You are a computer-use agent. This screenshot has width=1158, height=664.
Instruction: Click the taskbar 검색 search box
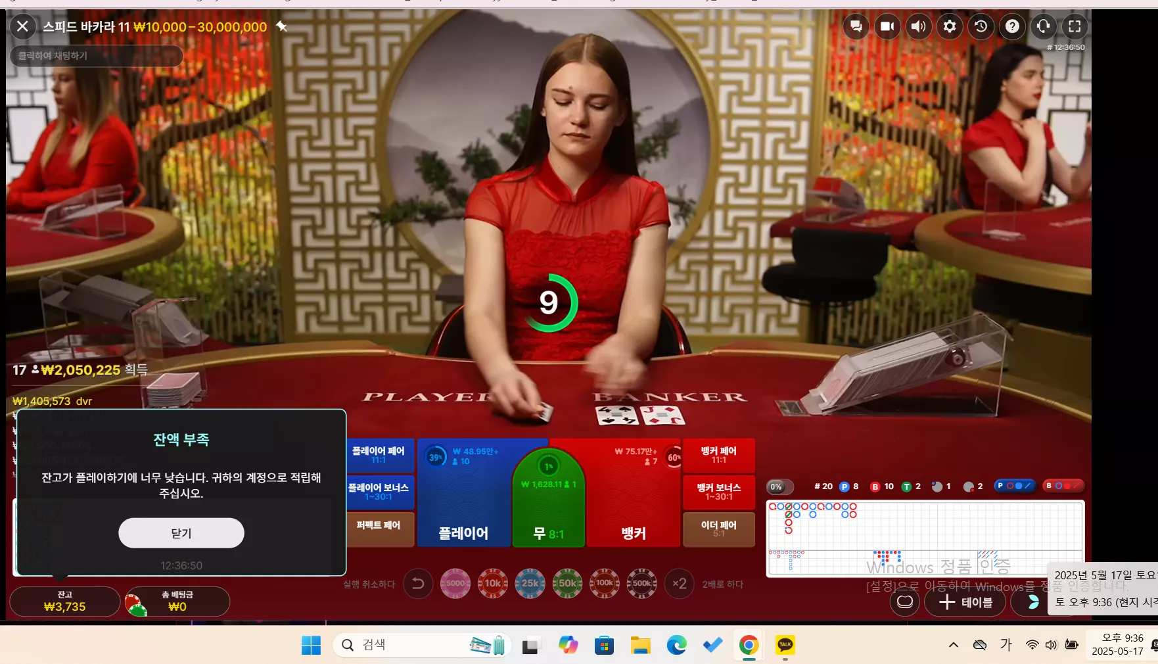point(421,646)
